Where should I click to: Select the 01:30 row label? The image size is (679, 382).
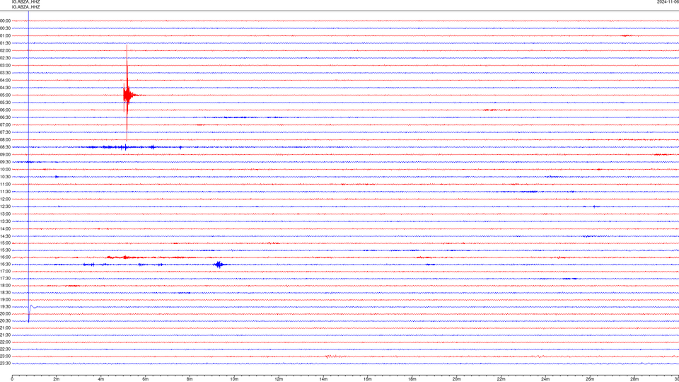5,43
